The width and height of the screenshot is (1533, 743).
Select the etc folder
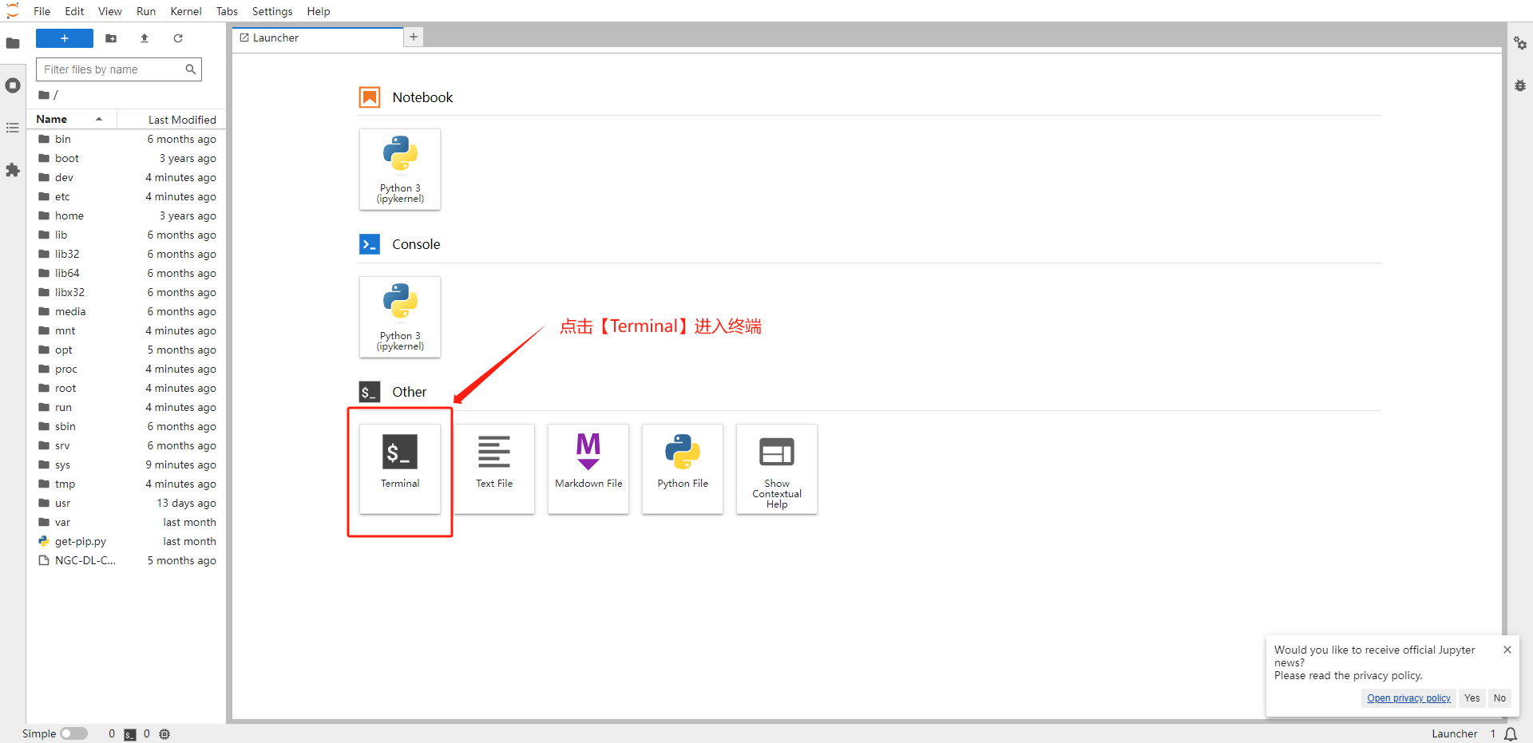pyautogui.click(x=127, y=196)
